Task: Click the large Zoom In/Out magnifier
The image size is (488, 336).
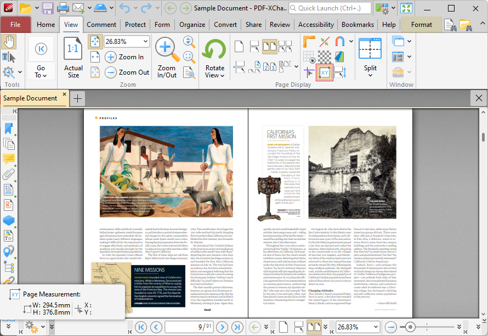Action: (x=167, y=49)
